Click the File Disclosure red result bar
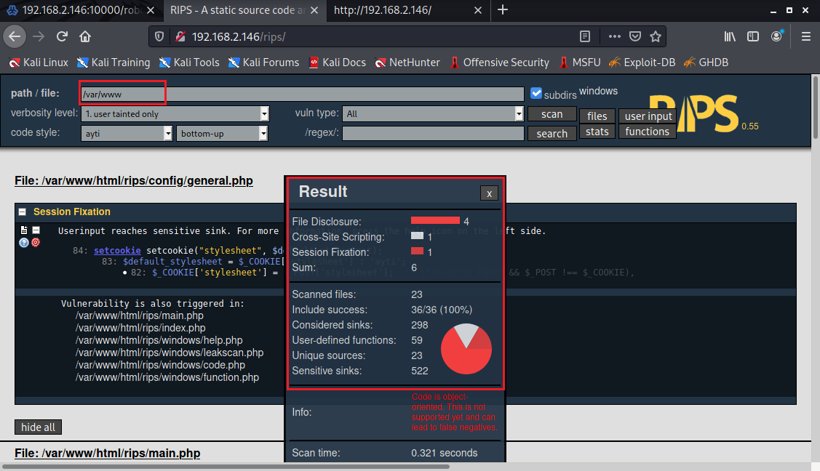The image size is (820, 471). click(x=435, y=220)
